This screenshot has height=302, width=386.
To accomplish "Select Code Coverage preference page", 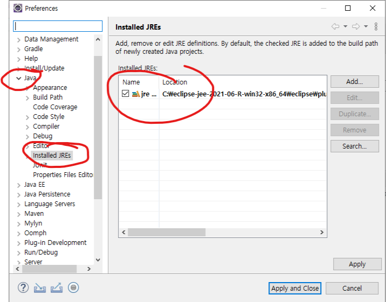I will 55,107.
